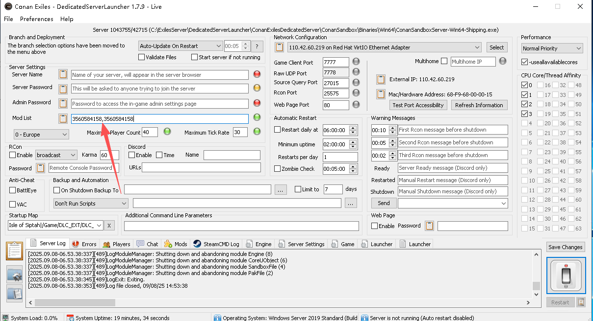Click the log folder icon at bottom left
The width and height of the screenshot is (593, 321).
coord(14,293)
